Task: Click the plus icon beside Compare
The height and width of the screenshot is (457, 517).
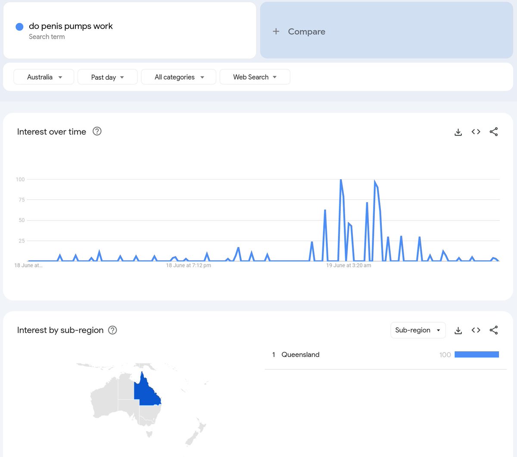Action: (276, 31)
